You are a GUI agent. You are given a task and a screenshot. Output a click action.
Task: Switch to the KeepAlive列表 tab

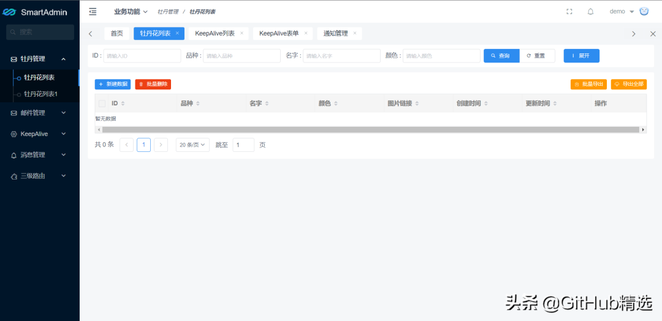click(x=215, y=34)
